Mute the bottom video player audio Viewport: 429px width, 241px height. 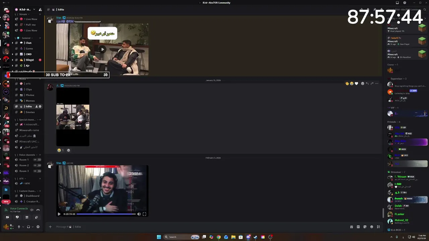tap(139, 214)
